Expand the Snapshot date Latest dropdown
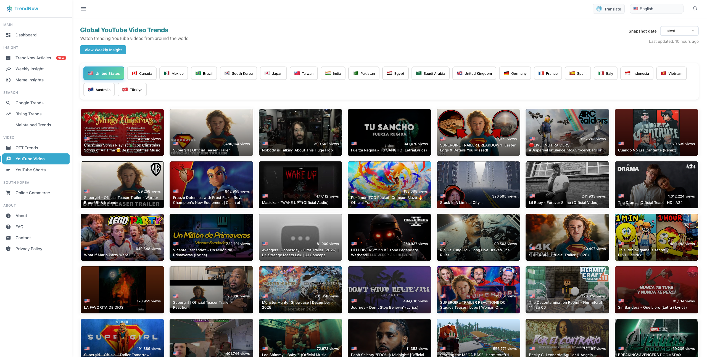 tap(679, 31)
